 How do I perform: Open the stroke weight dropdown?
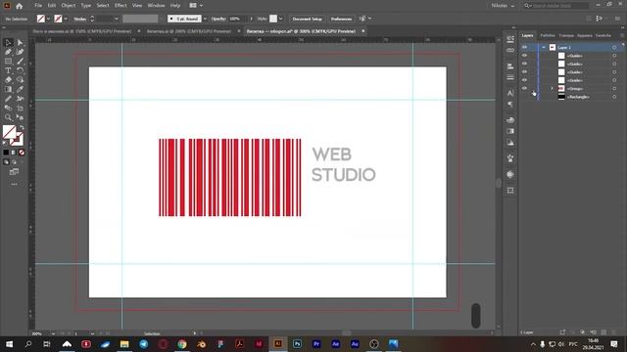click(116, 19)
